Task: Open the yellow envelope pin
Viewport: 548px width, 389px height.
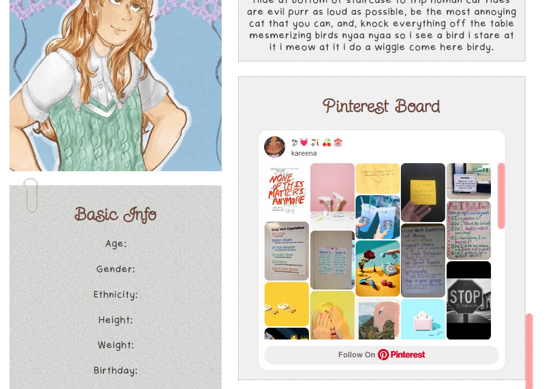Action: (x=377, y=178)
